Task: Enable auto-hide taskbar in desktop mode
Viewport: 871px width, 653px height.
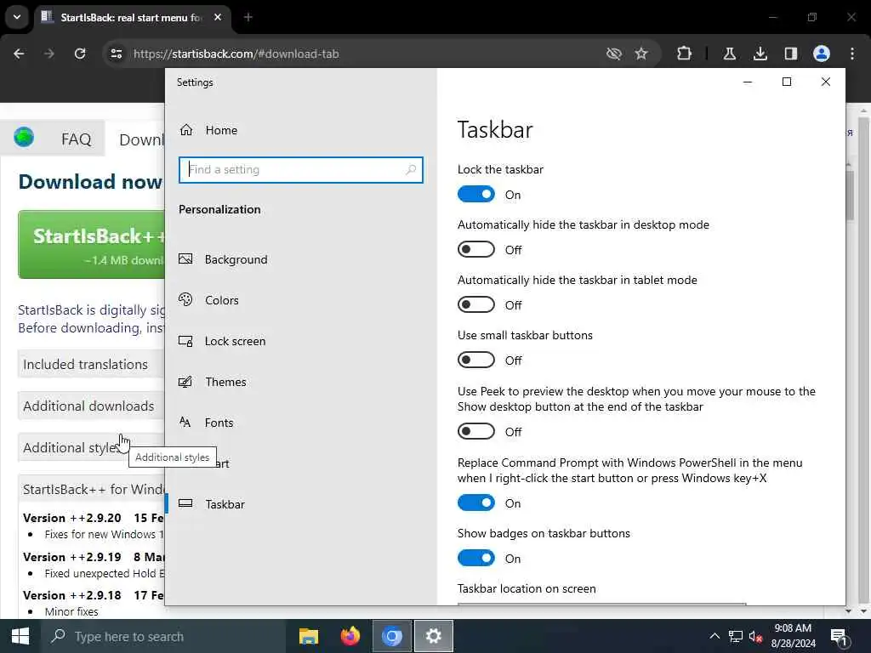Action: (x=476, y=249)
